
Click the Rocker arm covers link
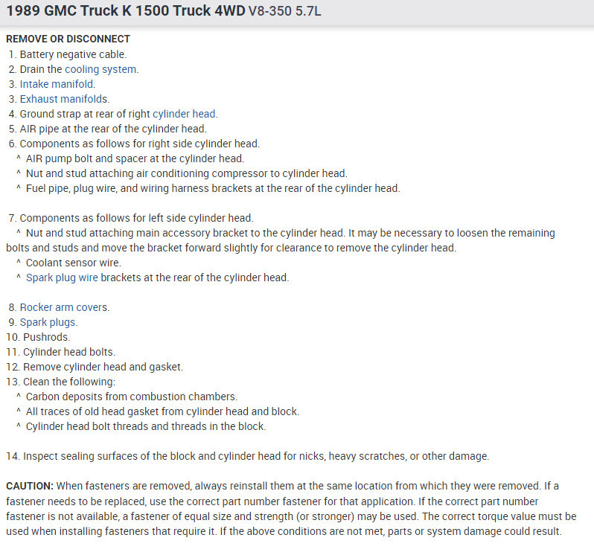(x=64, y=307)
